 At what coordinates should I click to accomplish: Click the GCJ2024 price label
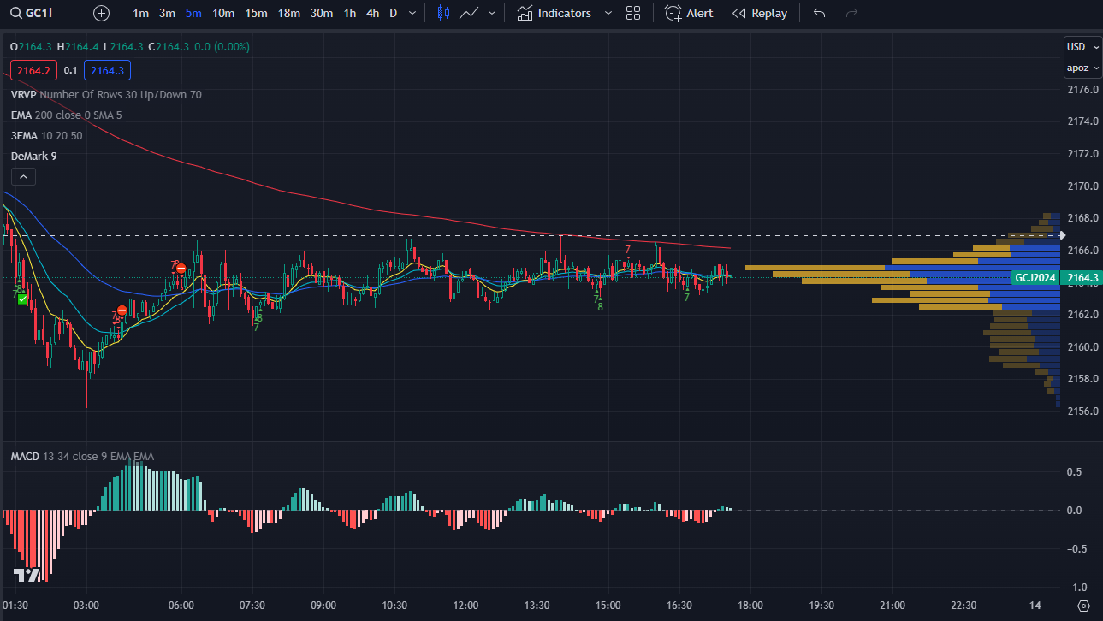pyautogui.click(x=1036, y=277)
